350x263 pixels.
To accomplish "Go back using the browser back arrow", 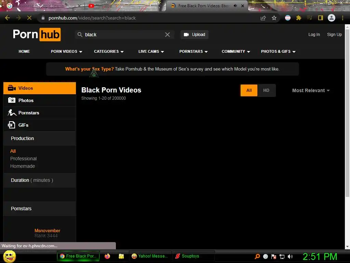I will point(8,18).
